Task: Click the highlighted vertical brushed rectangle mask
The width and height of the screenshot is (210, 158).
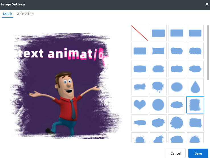Action: point(195,105)
